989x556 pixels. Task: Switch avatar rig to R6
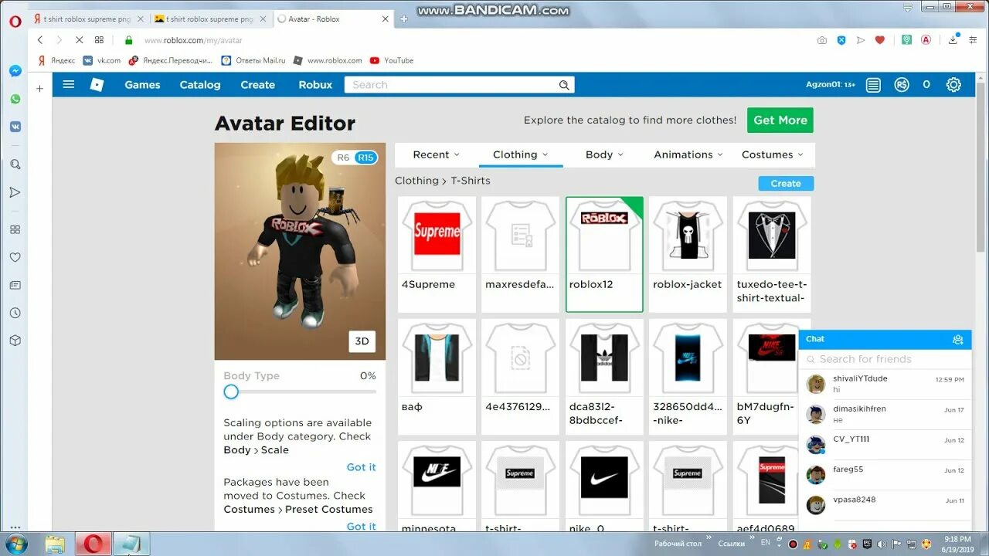click(x=343, y=158)
